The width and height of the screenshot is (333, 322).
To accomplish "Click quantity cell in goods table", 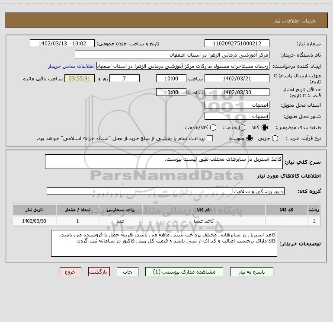I will pyautogui.click(x=77, y=221).
